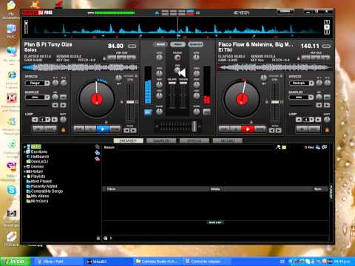
Task: Click the left deck loop double arrow
Action: pyautogui.click(x=55, y=120)
